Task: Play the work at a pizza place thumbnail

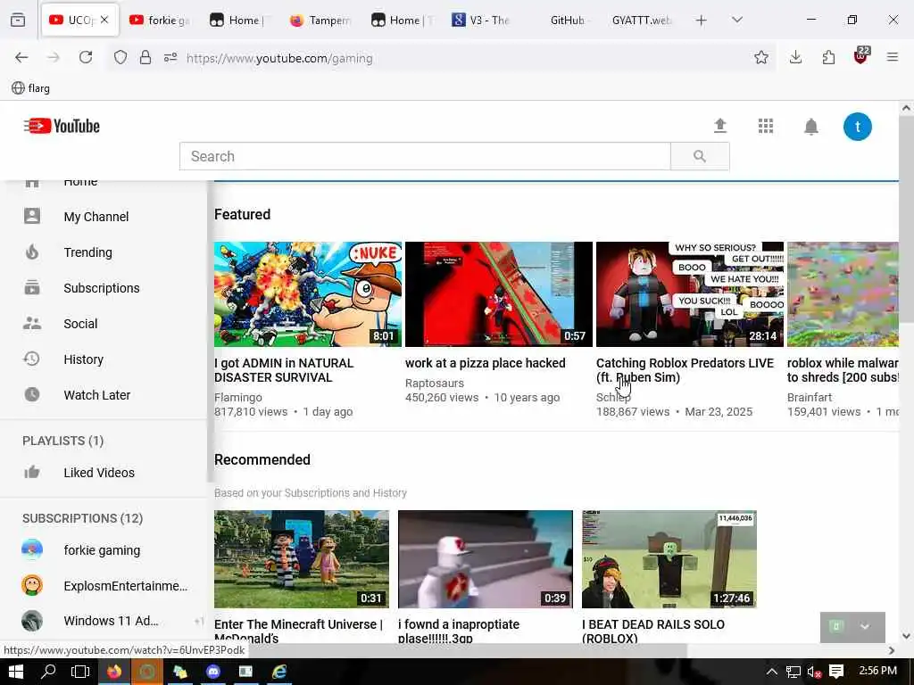Action: pyautogui.click(x=498, y=294)
